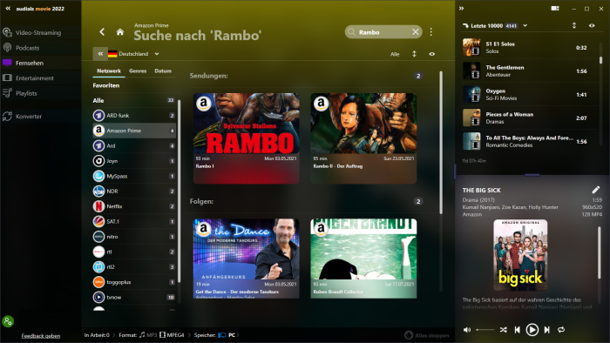Open Rambo I movie thumbnail
Viewport: 610px width, 343px height.
pos(247,124)
